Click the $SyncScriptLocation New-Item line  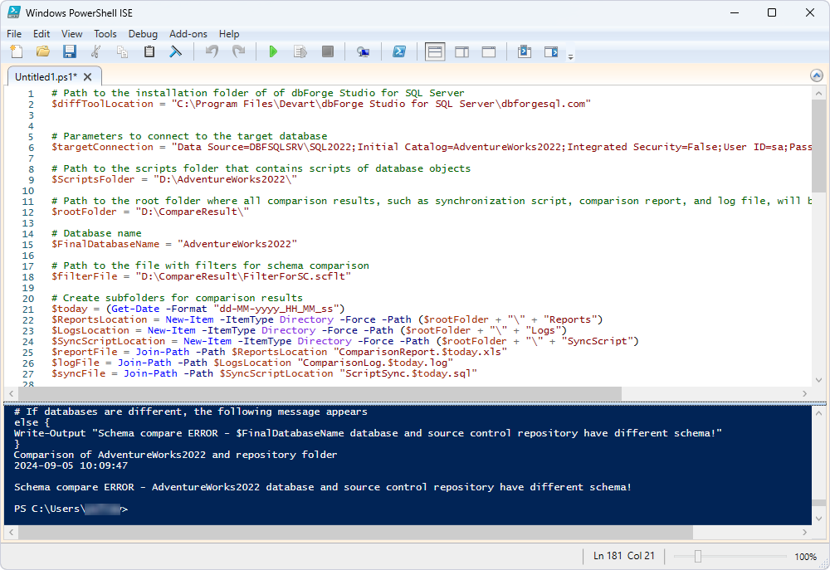tap(345, 341)
